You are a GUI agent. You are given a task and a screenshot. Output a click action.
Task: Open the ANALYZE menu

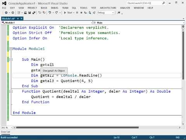(x=125, y=8)
